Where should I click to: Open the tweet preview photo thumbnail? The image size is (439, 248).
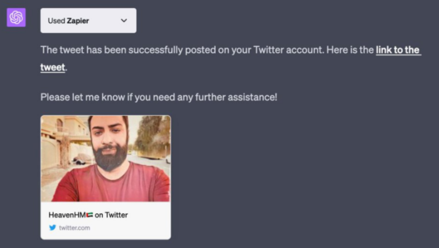(x=105, y=158)
